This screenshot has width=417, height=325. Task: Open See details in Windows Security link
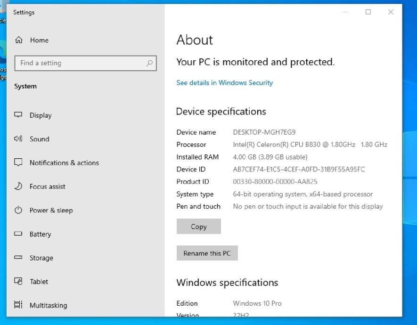[224, 83]
